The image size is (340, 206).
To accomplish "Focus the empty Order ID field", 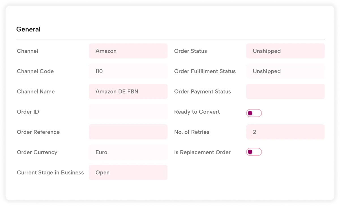I will coord(128,112).
